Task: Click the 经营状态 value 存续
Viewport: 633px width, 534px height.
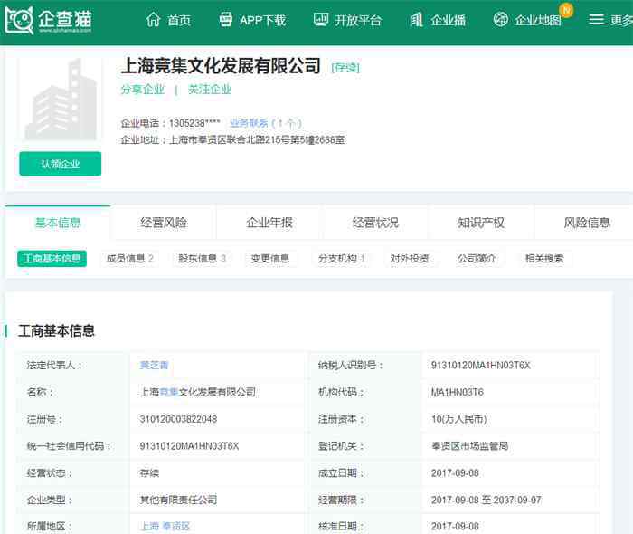Action: [x=149, y=473]
